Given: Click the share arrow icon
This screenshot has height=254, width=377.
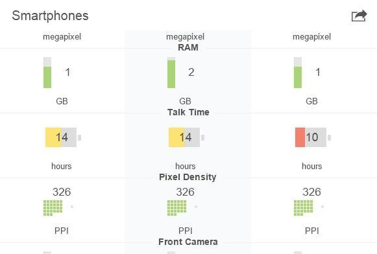Looking at the screenshot, I should pyautogui.click(x=359, y=16).
